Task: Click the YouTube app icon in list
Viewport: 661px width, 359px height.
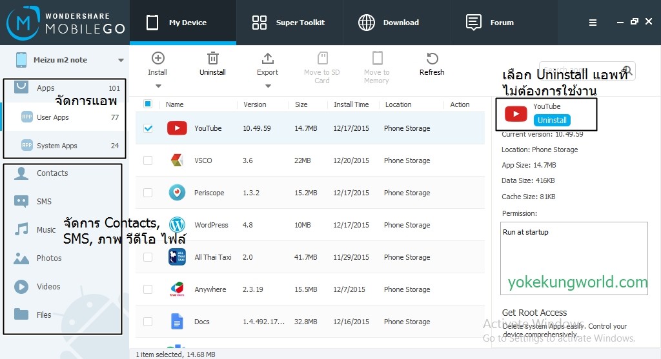Action: (177, 128)
